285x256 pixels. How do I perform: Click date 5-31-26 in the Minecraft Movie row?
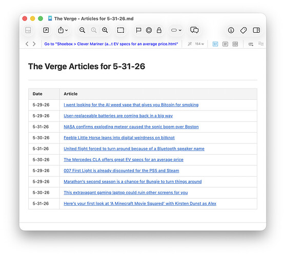pyautogui.click(x=40, y=204)
